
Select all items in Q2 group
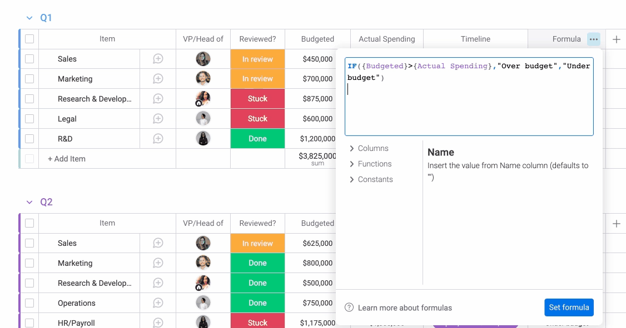tap(29, 223)
